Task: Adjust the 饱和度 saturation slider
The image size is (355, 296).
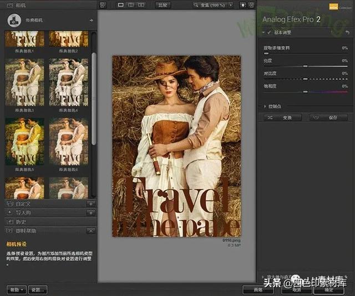Action: coord(306,91)
